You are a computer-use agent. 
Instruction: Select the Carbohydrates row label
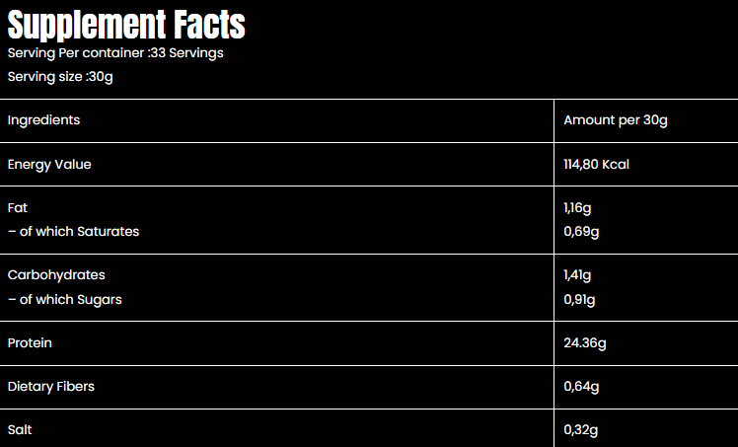56,275
